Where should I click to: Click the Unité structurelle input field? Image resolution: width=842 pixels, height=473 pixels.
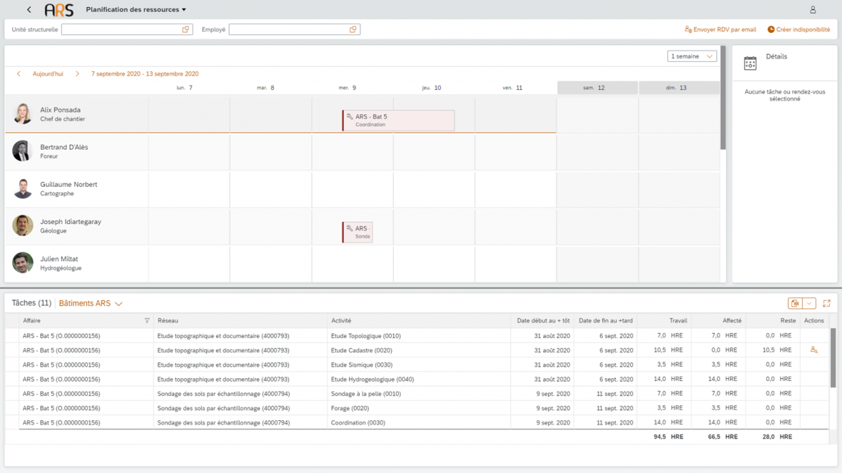(x=121, y=30)
